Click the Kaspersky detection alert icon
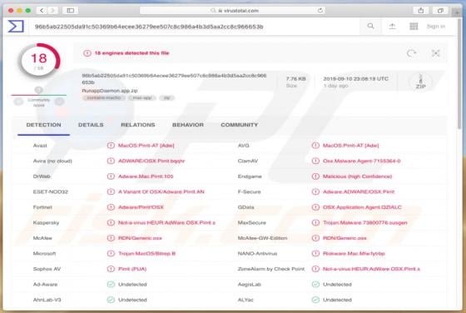 [x=111, y=222]
